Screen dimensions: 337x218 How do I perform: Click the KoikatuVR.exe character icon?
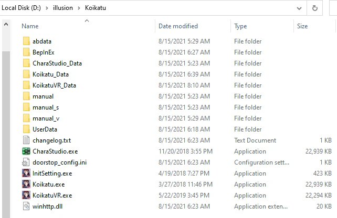click(26, 195)
